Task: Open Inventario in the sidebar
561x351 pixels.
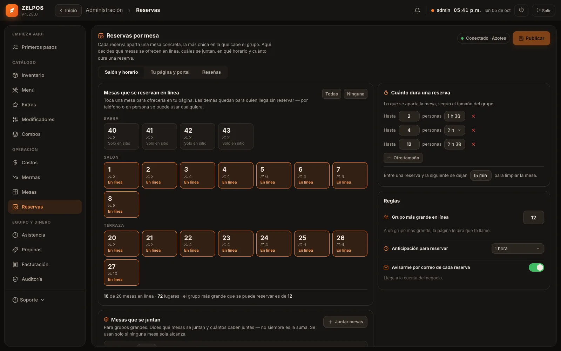Action: pyautogui.click(x=45, y=75)
